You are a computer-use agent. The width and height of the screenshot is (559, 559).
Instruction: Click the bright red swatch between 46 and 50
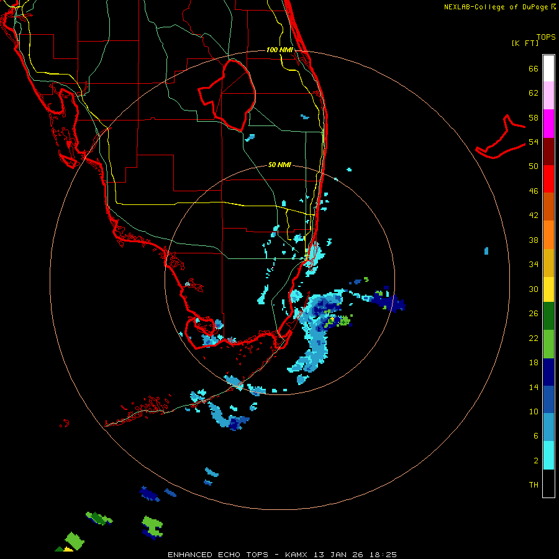point(548,179)
